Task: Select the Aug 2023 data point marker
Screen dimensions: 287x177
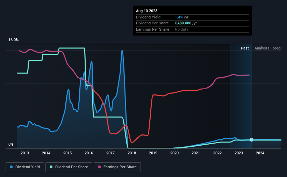Action: click(x=252, y=140)
